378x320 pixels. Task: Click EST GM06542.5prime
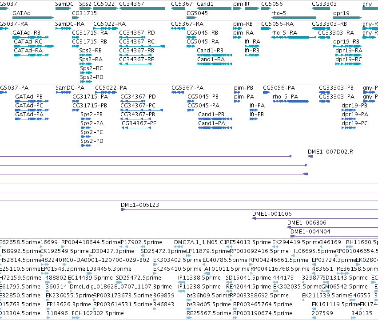326,291
